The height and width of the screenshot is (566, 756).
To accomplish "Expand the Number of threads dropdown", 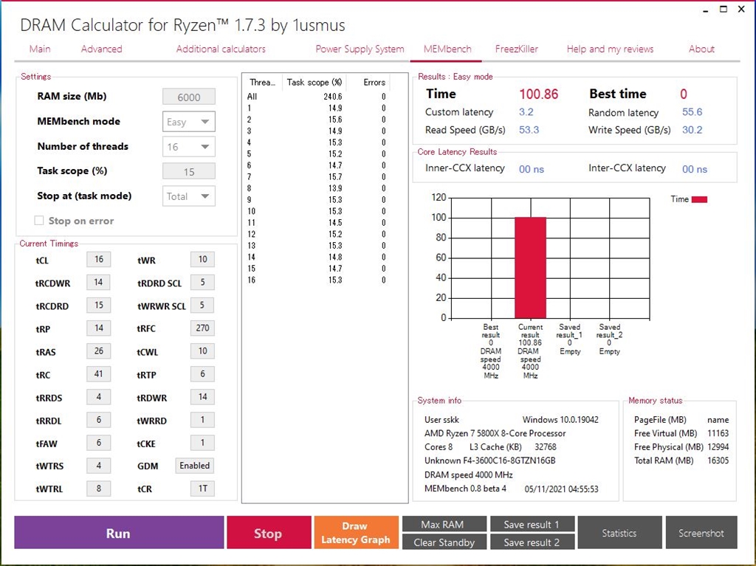I will pos(188,147).
